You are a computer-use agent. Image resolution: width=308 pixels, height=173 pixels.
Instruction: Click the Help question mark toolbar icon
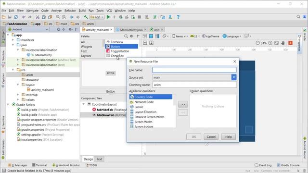pos(178,17)
